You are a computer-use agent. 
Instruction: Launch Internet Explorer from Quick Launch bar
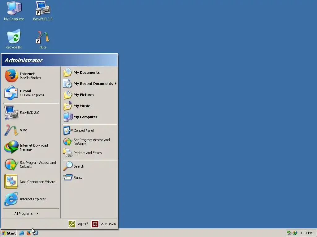coord(22,233)
